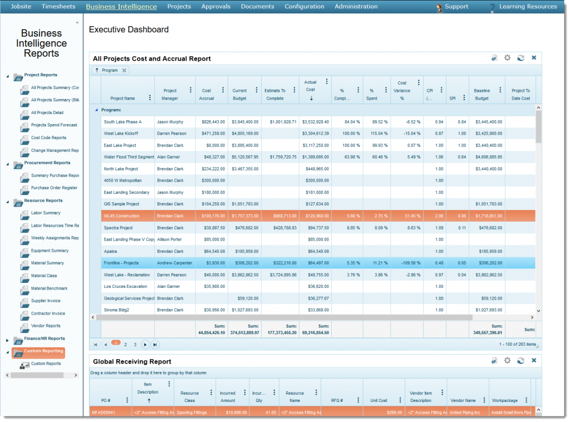570x422 pixels.
Task: Open the export icon on Global Receiving Report
Action: pyautogui.click(x=494, y=360)
